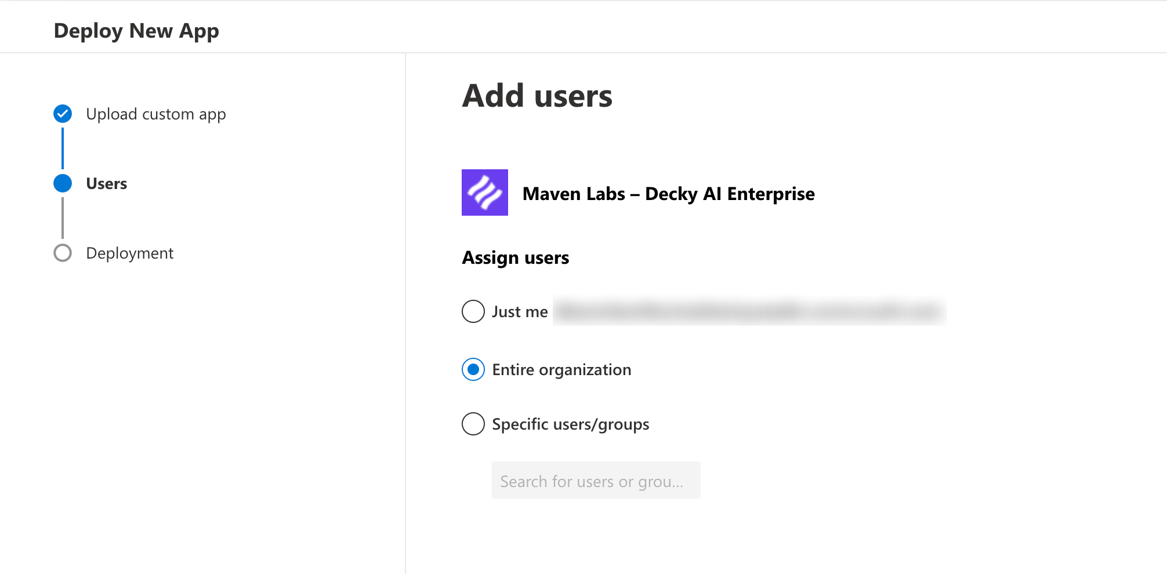Click the completed Upload custom app checkmark
This screenshot has height=574, width=1167.
[63, 114]
